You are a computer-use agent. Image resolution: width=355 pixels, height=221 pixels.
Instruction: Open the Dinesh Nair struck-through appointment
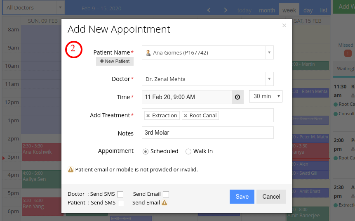click(x=310, y=120)
